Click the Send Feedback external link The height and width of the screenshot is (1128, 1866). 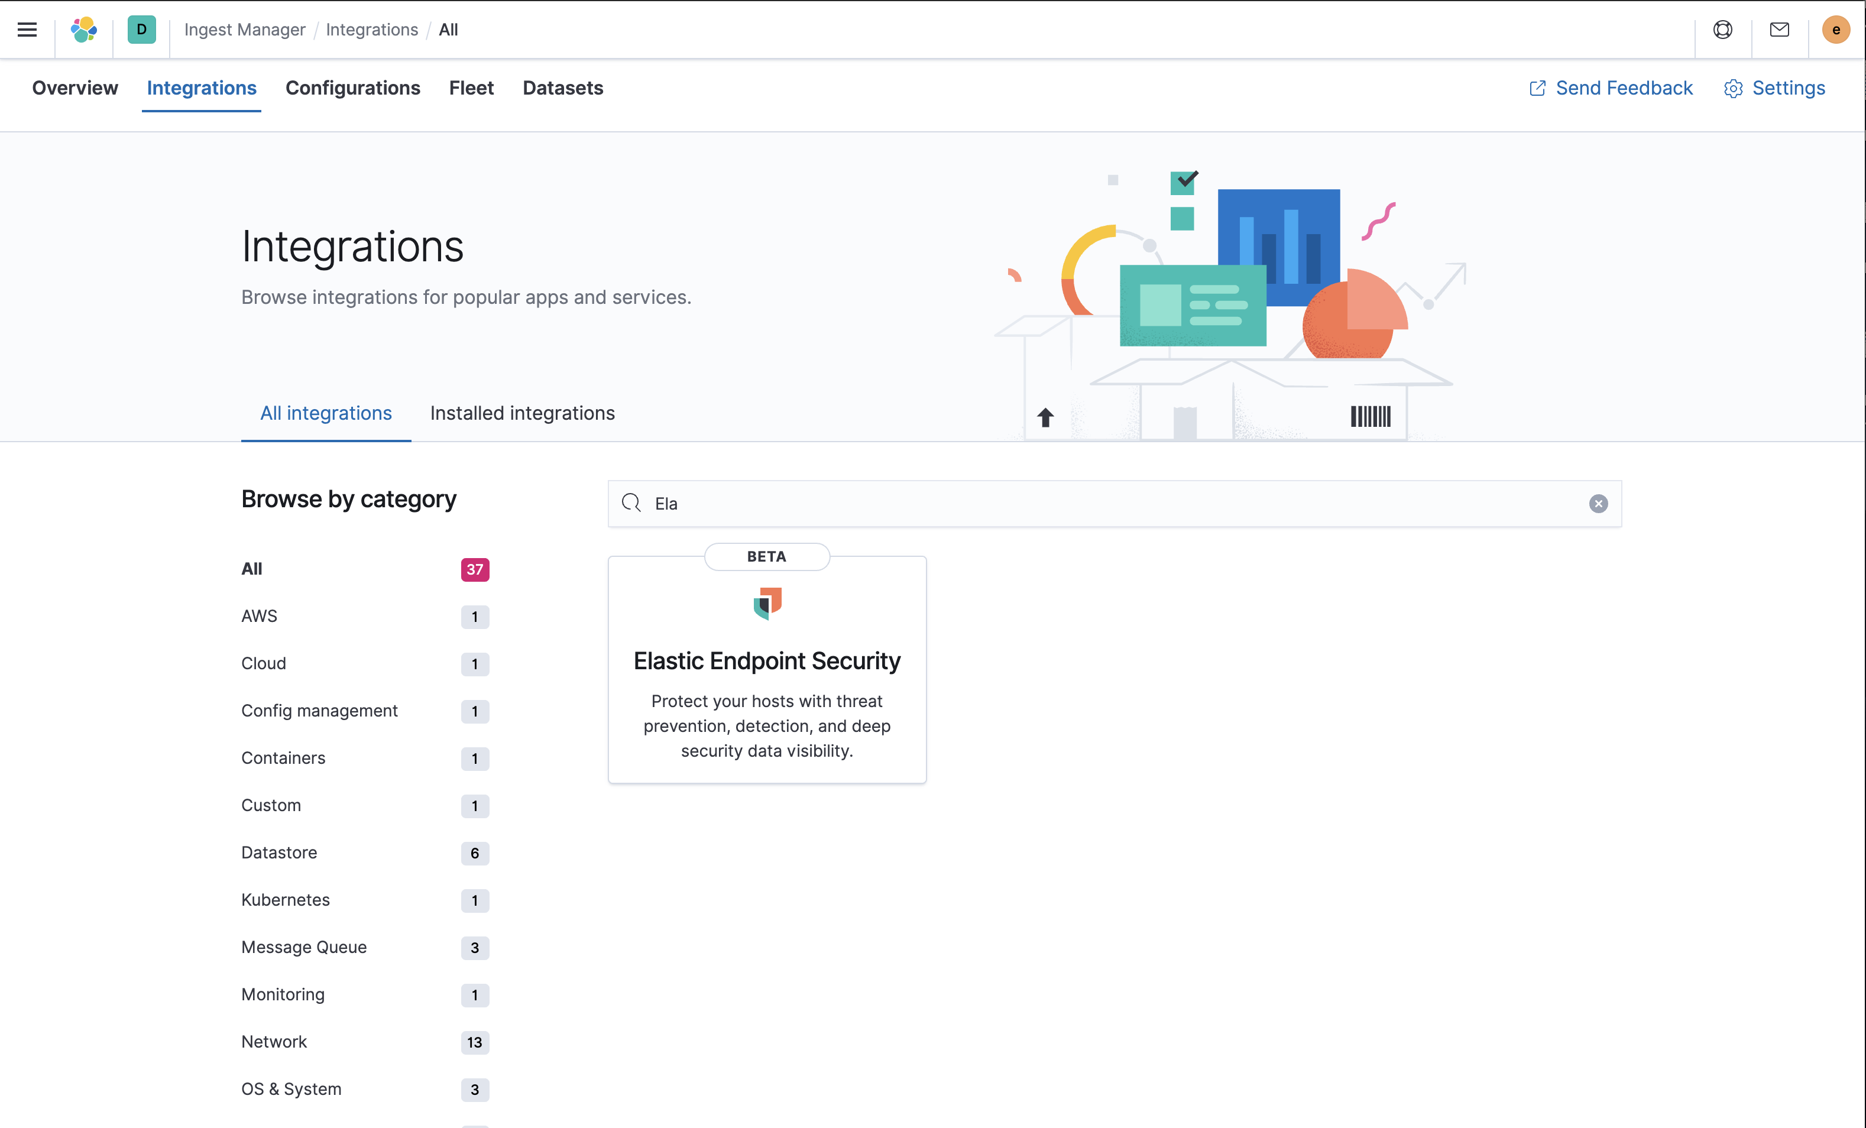tap(1611, 88)
